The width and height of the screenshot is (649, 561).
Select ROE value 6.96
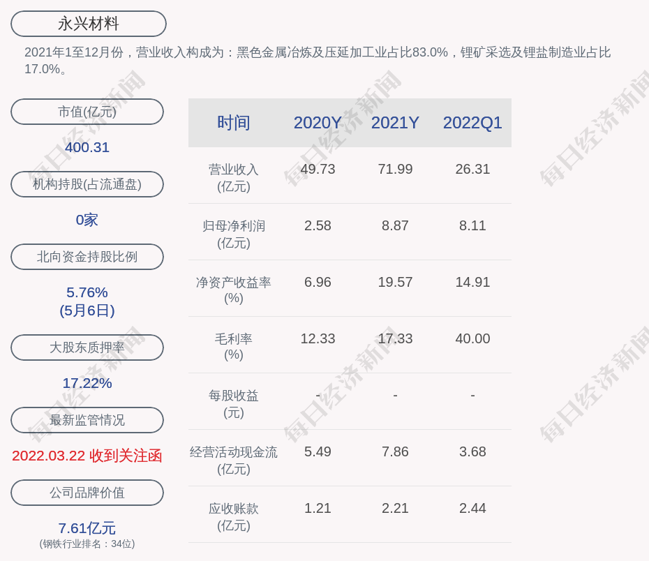click(318, 282)
